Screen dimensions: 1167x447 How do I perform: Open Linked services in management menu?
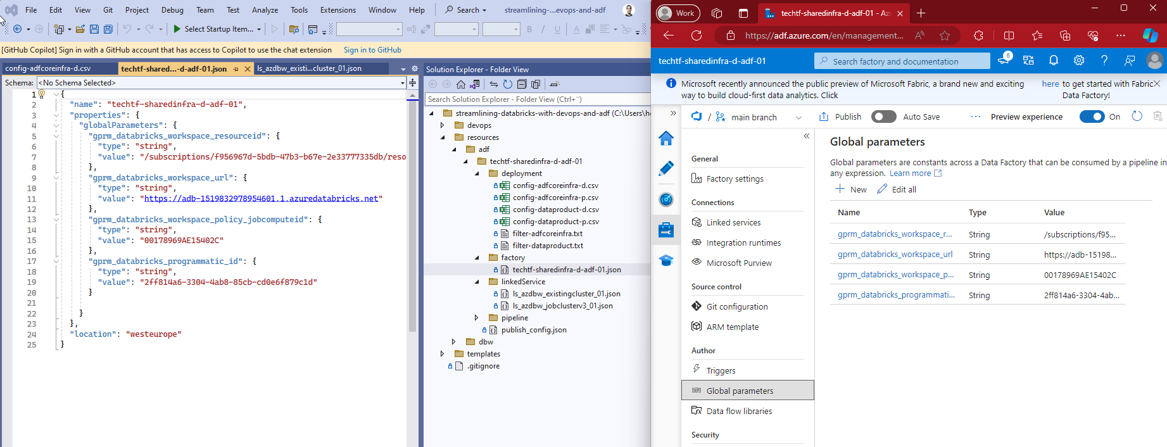pyautogui.click(x=733, y=222)
